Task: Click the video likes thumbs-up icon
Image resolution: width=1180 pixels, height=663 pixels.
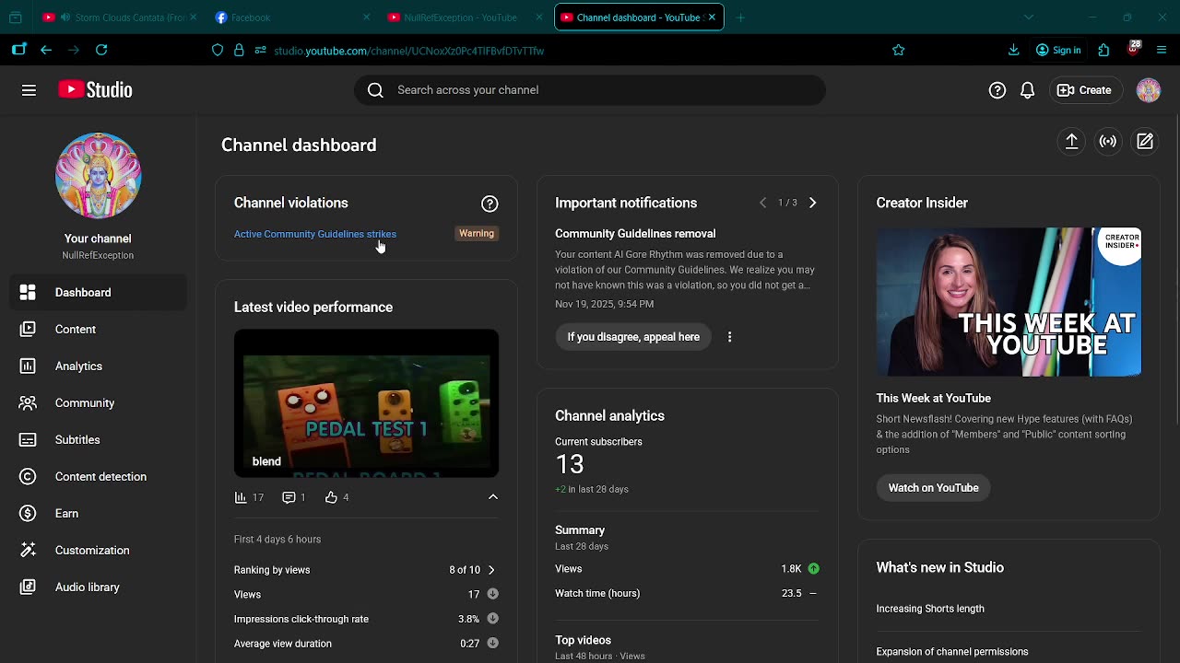Action: click(331, 497)
